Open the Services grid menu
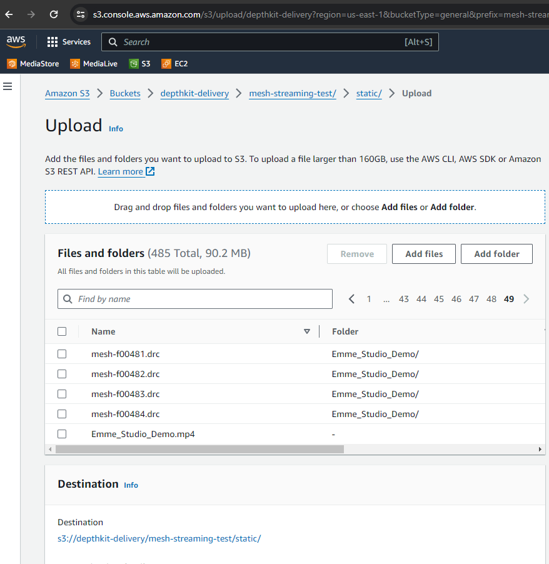549x564 pixels. 53,42
